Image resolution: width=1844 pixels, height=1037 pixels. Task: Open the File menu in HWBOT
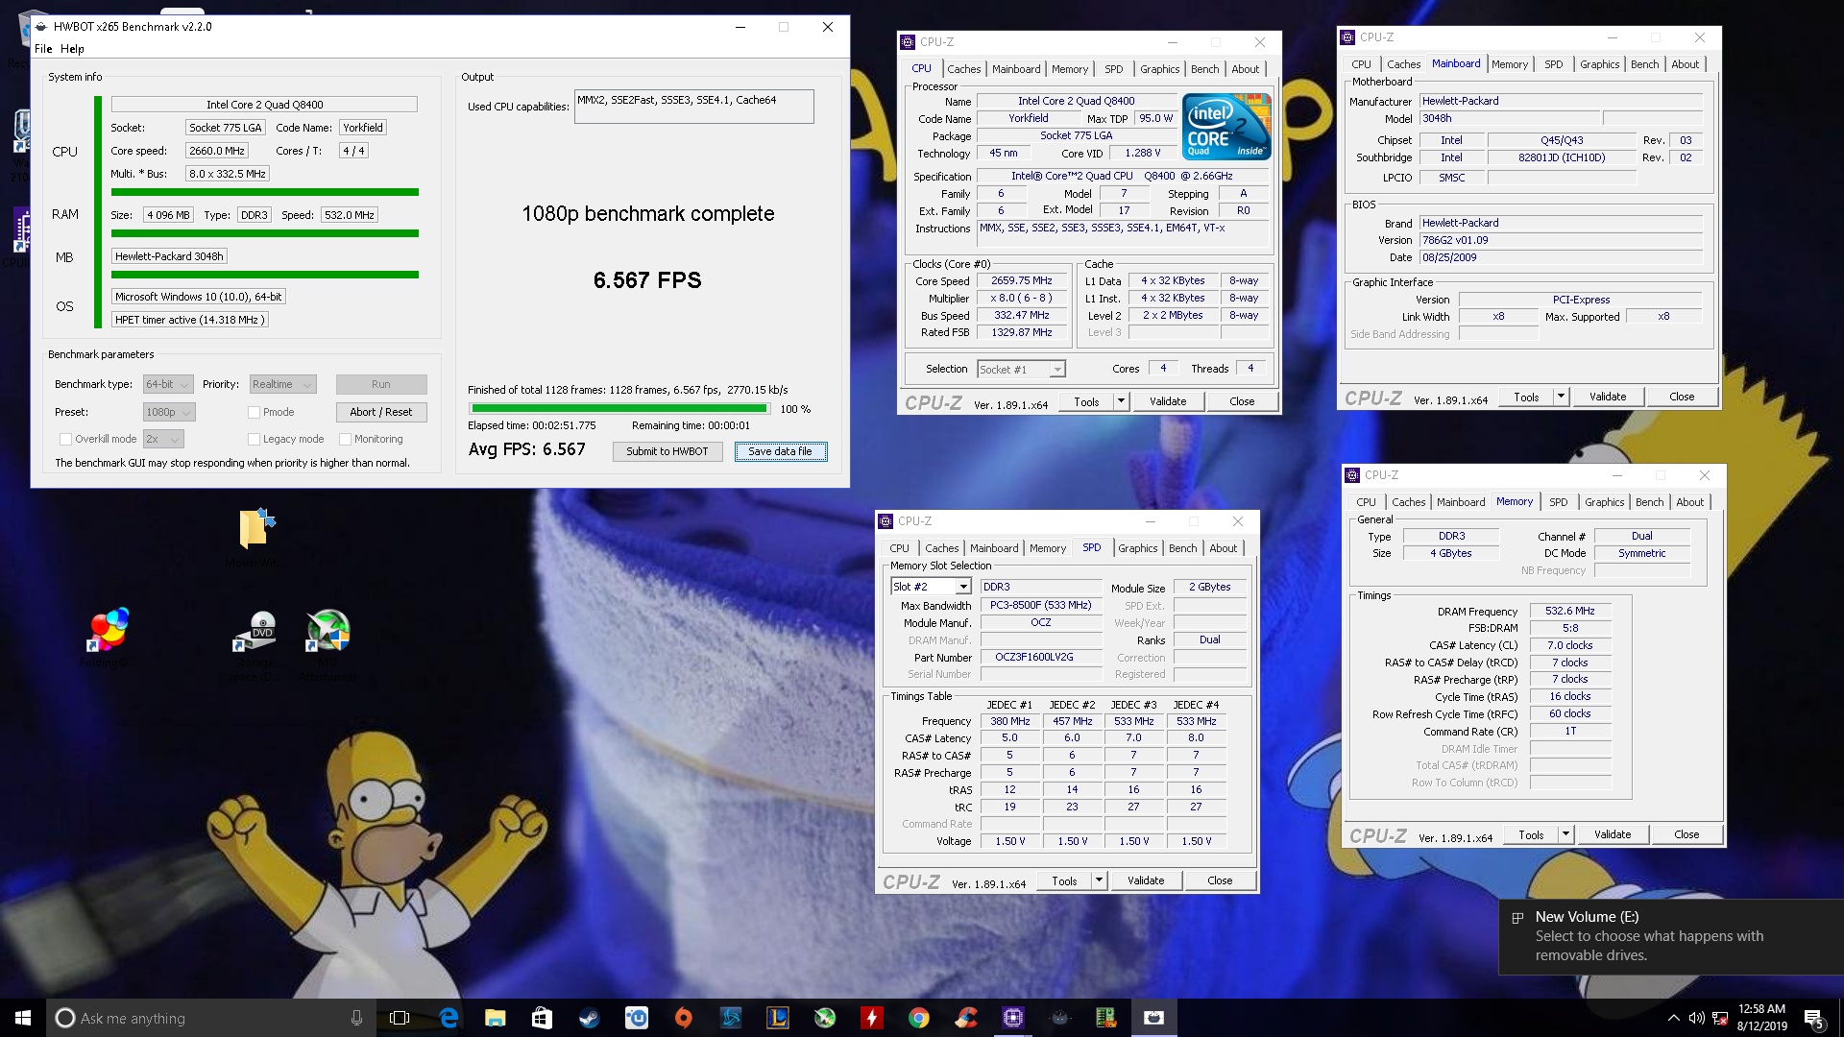[x=43, y=49]
